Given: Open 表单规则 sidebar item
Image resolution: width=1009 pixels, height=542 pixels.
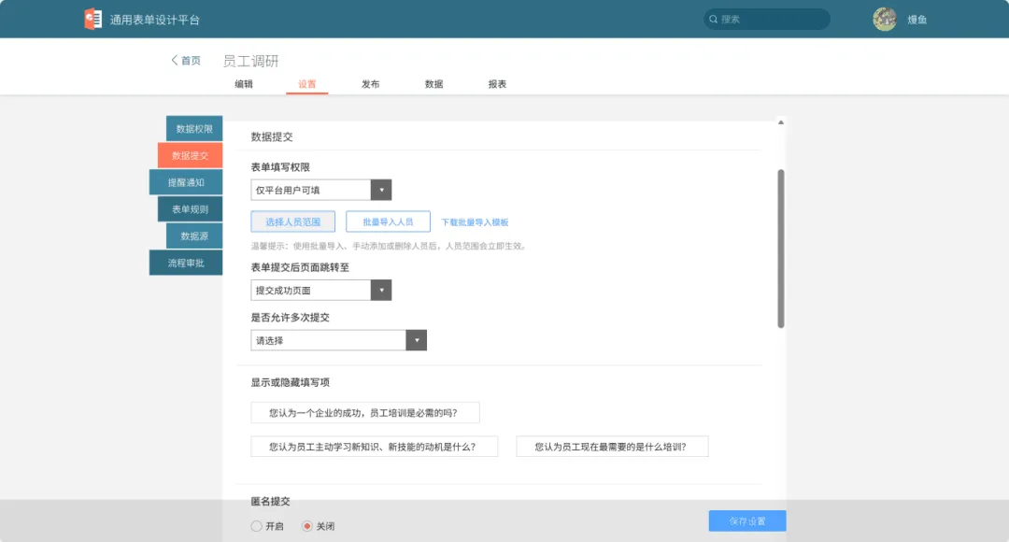Looking at the screenshot, I should pyautogui.click(x=190, y=209).
